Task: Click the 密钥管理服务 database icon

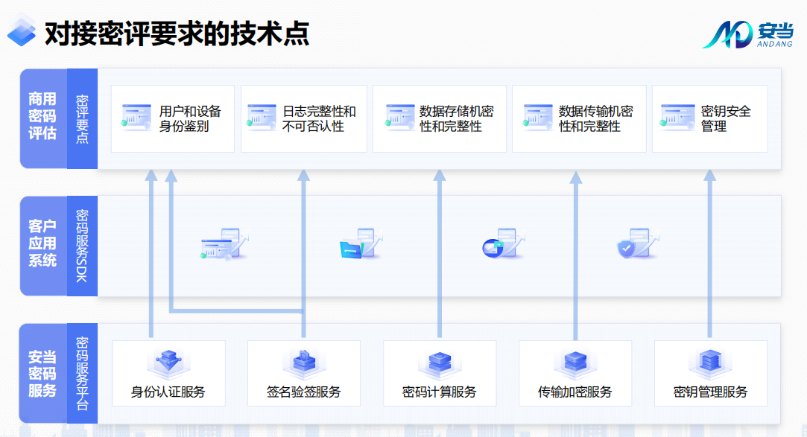Action: point(710,363)
